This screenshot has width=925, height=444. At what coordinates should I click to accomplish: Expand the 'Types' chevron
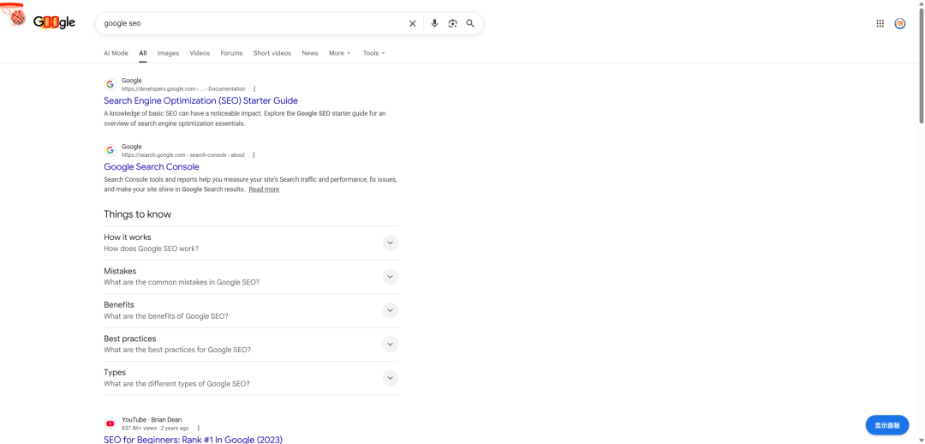point(390,378)
